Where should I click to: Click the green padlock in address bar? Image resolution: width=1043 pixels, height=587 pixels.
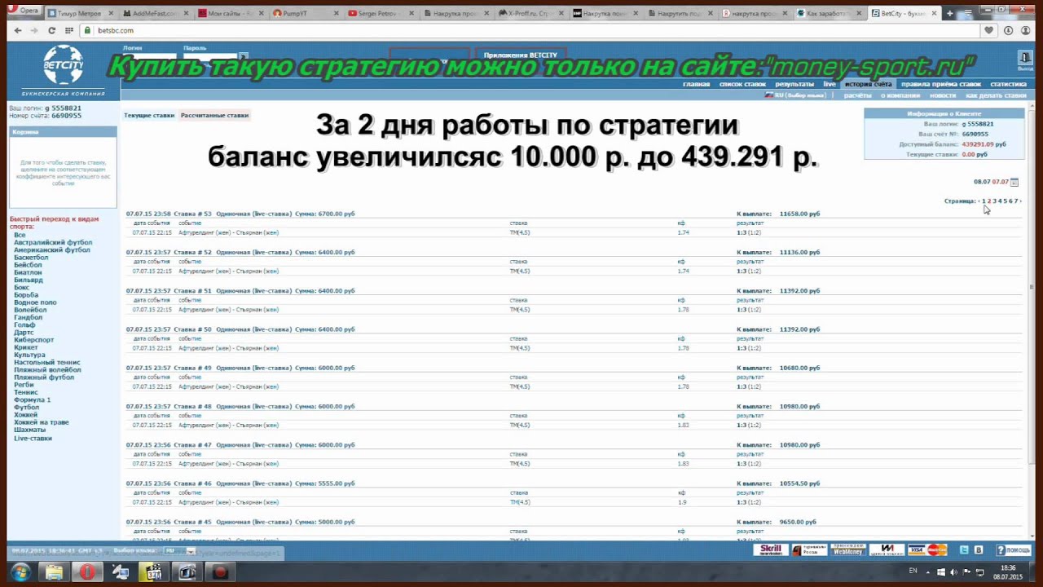tap(87, 30)
